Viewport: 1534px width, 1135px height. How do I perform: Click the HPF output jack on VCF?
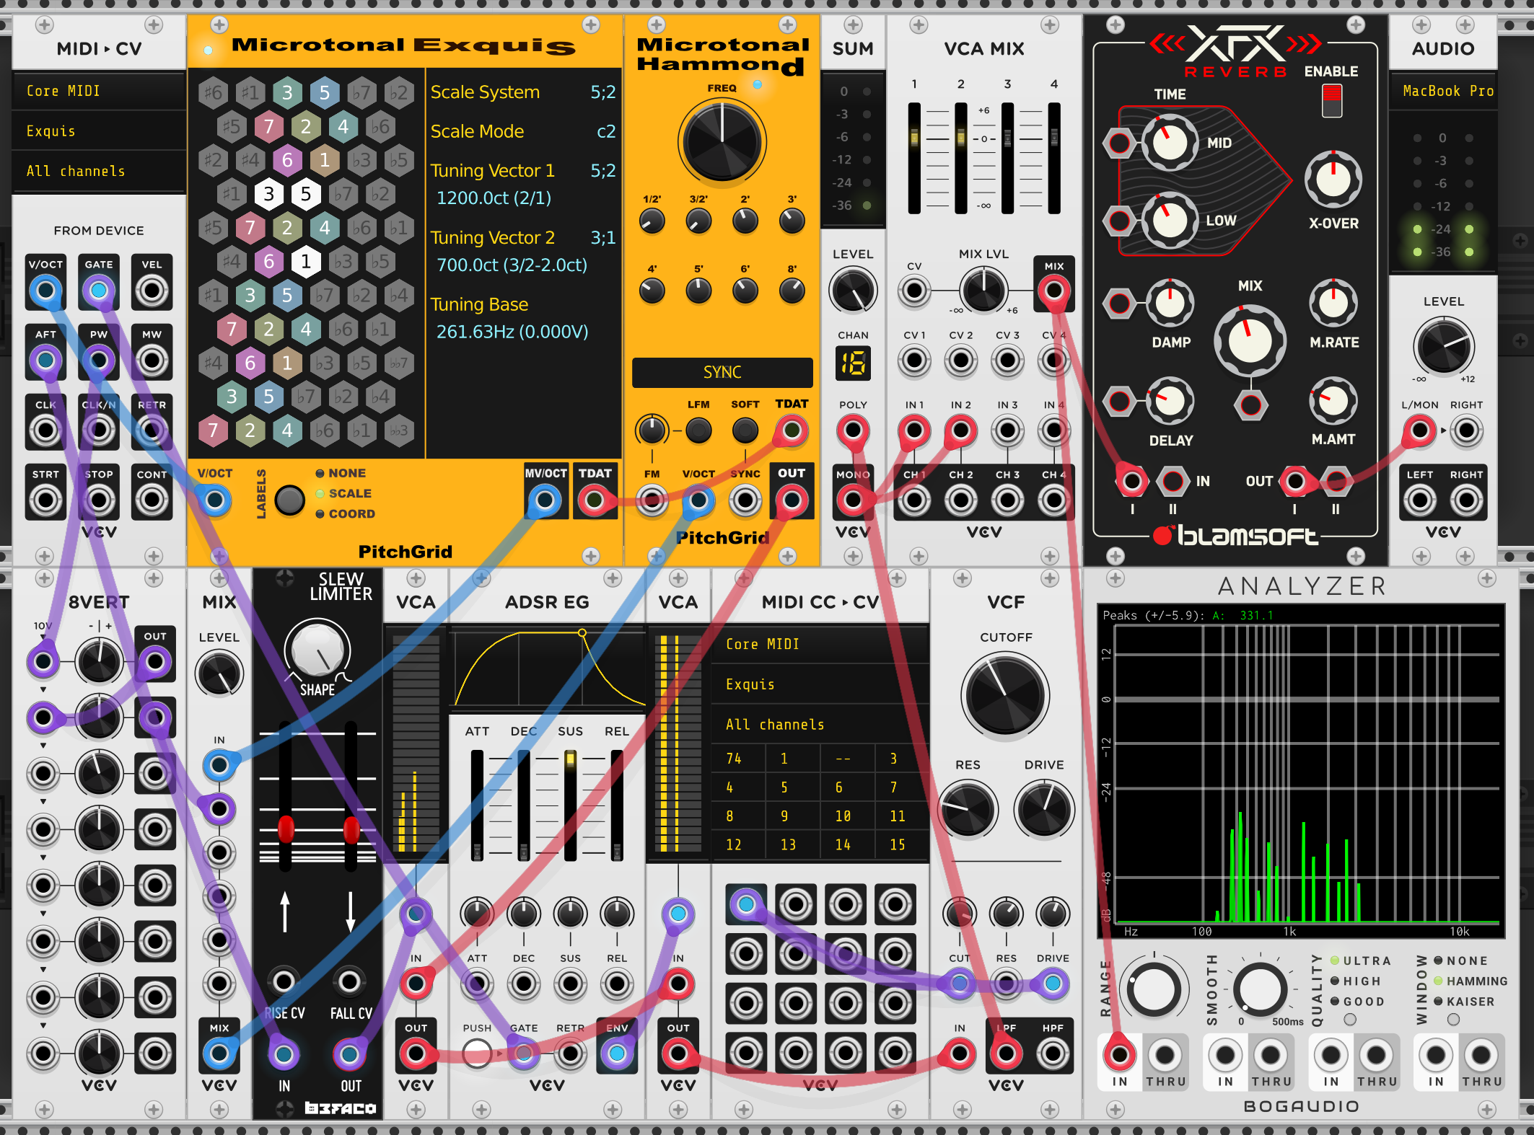(1053, 1054)
